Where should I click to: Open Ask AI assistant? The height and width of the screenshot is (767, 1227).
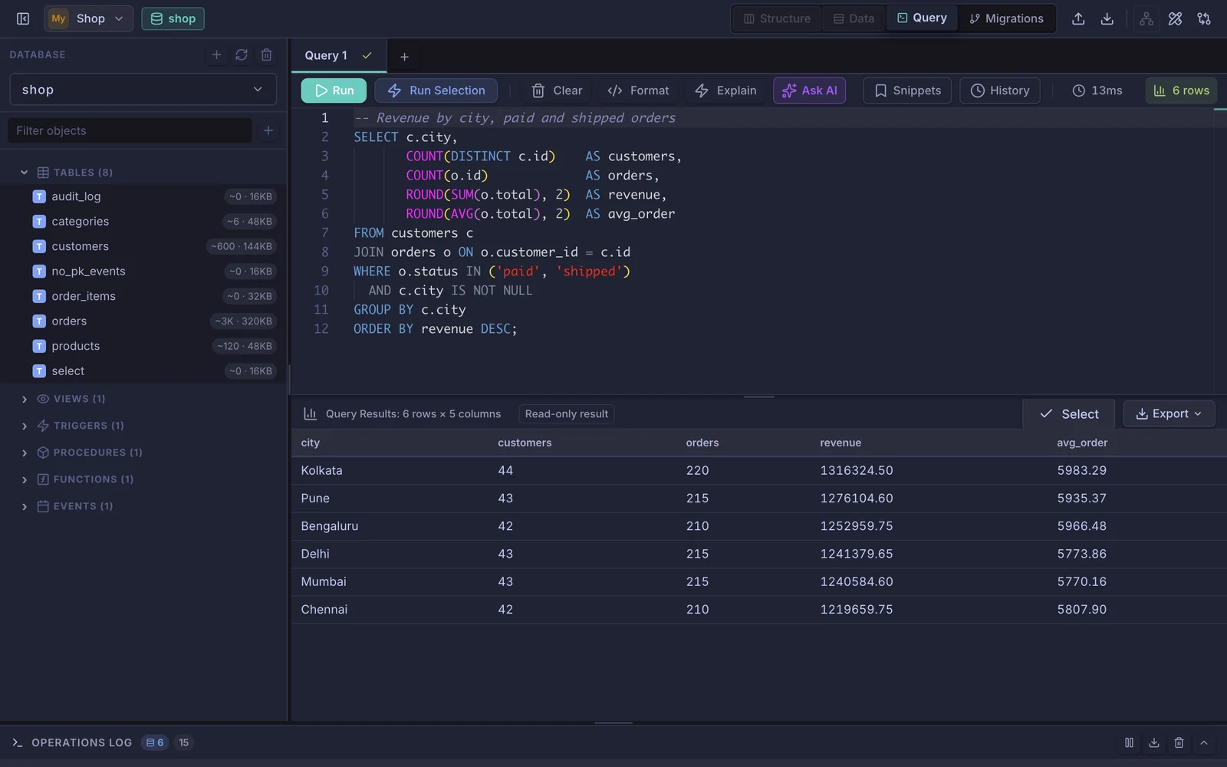pos(809,91)
